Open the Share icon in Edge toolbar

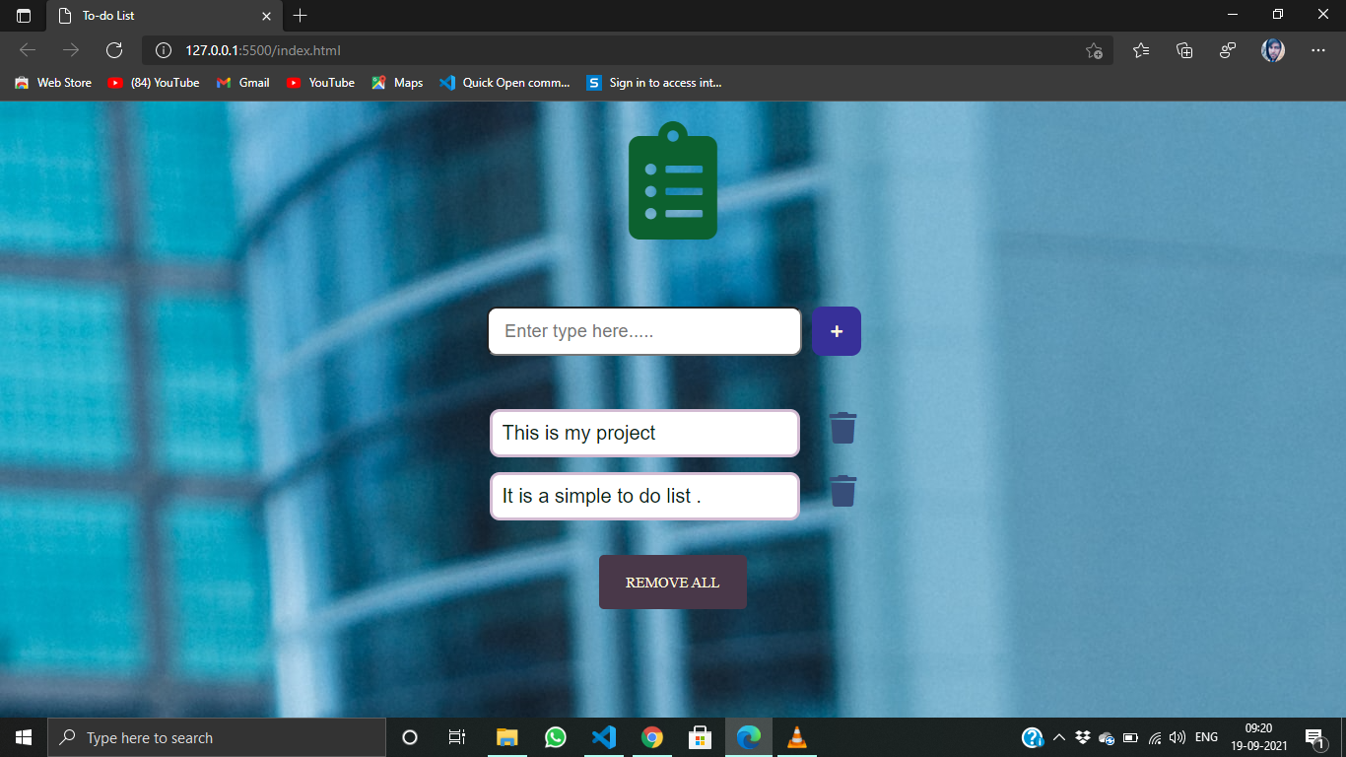pyautogui.click(x=1228, y=50)
